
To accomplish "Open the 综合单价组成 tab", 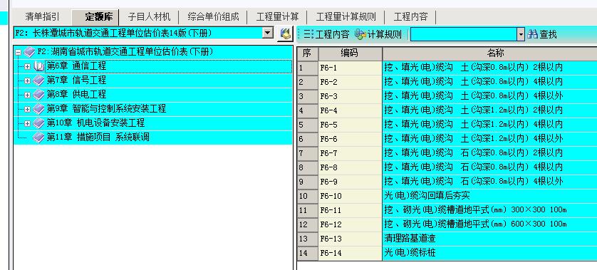I will pyautogui.click(x=213, y=17).
